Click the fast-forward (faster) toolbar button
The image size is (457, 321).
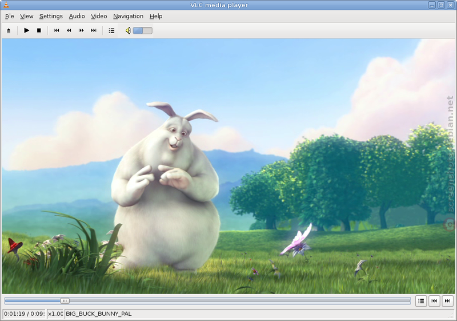(x=82, y=30)
